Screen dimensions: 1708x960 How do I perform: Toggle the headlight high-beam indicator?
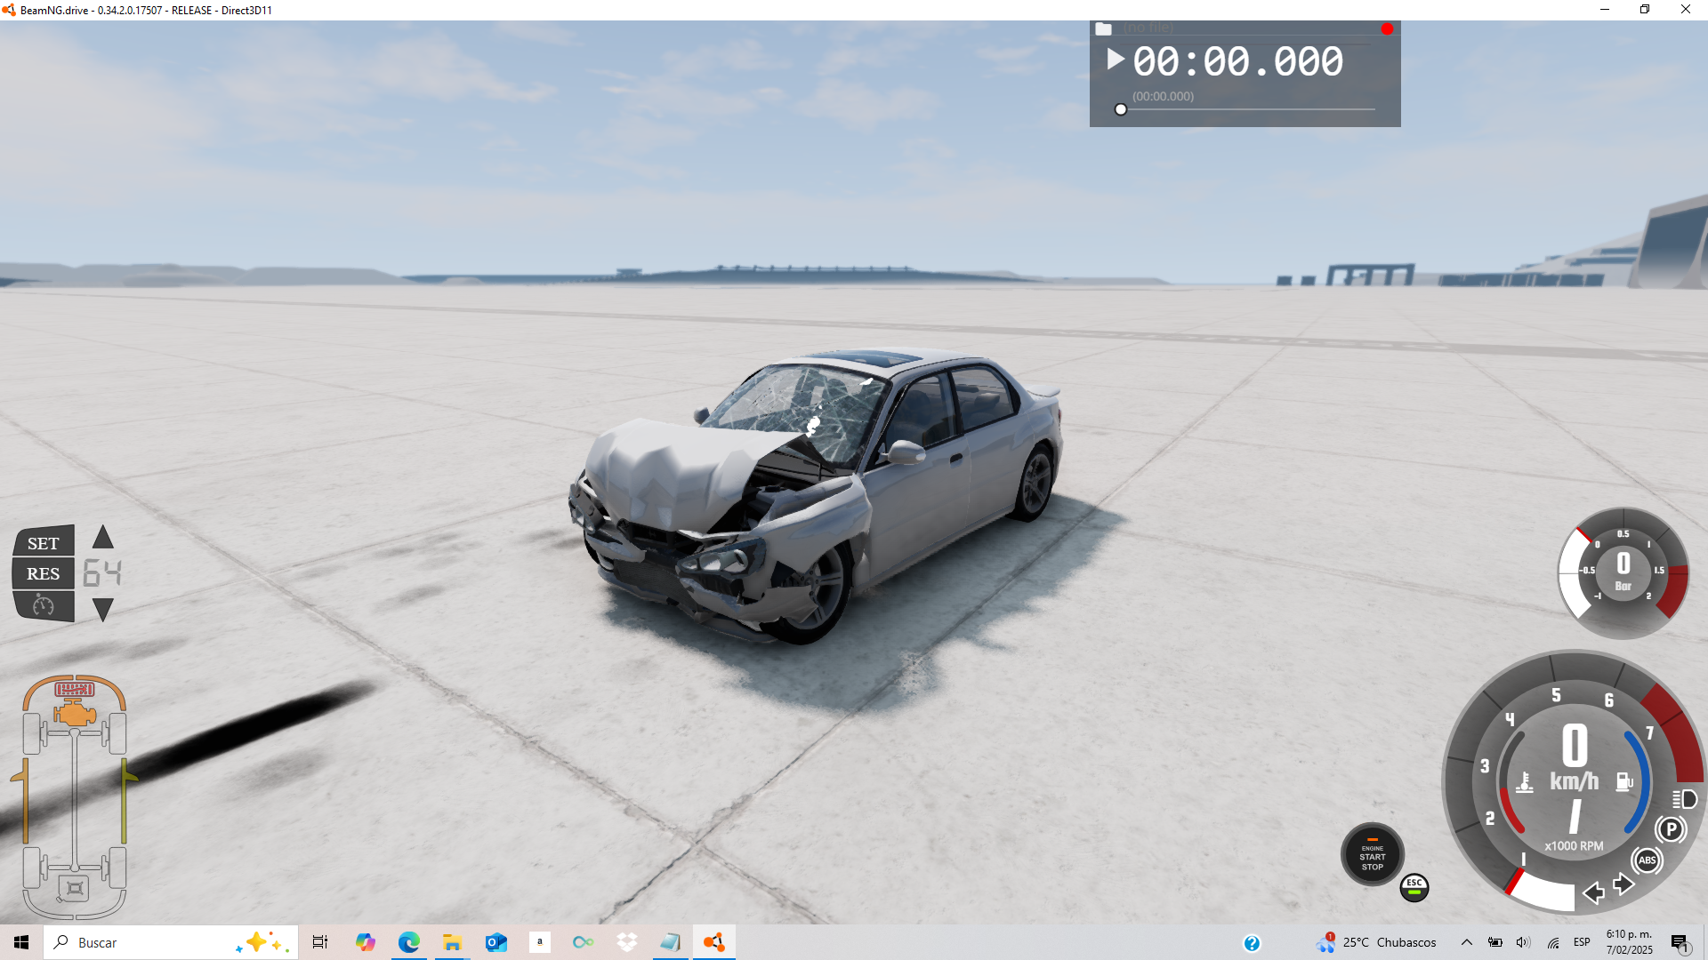pyautogui.click(x=1684, y=799)
